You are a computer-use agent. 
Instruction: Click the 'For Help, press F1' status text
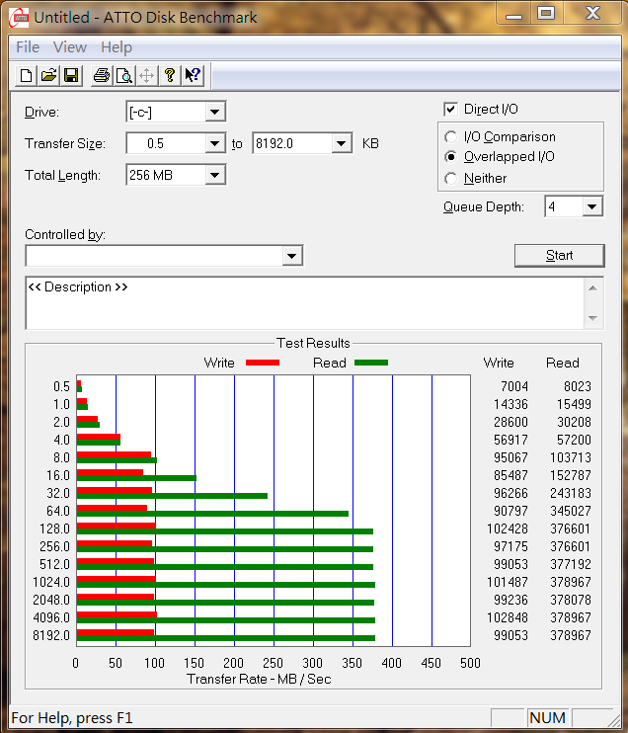pos(72,717)
